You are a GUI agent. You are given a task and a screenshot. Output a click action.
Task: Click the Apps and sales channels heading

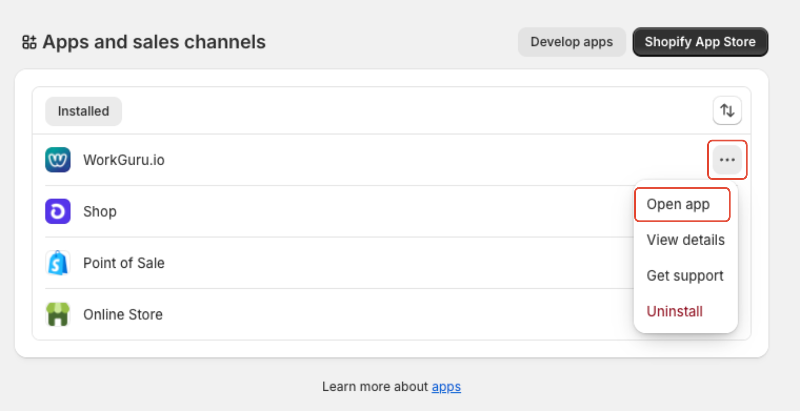click(154, 42)
